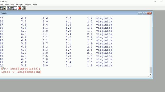Click the Load workspace toolbar icon
The height and width of the screenshot is (92, 165).
1,8
